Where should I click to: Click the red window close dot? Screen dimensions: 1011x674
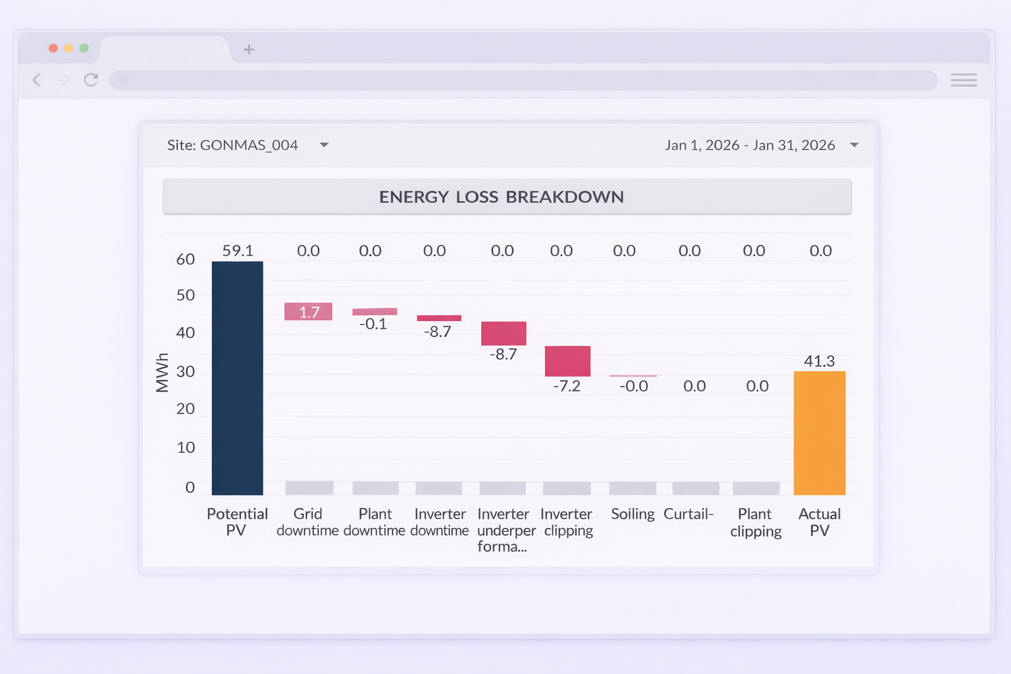point(53,48)
